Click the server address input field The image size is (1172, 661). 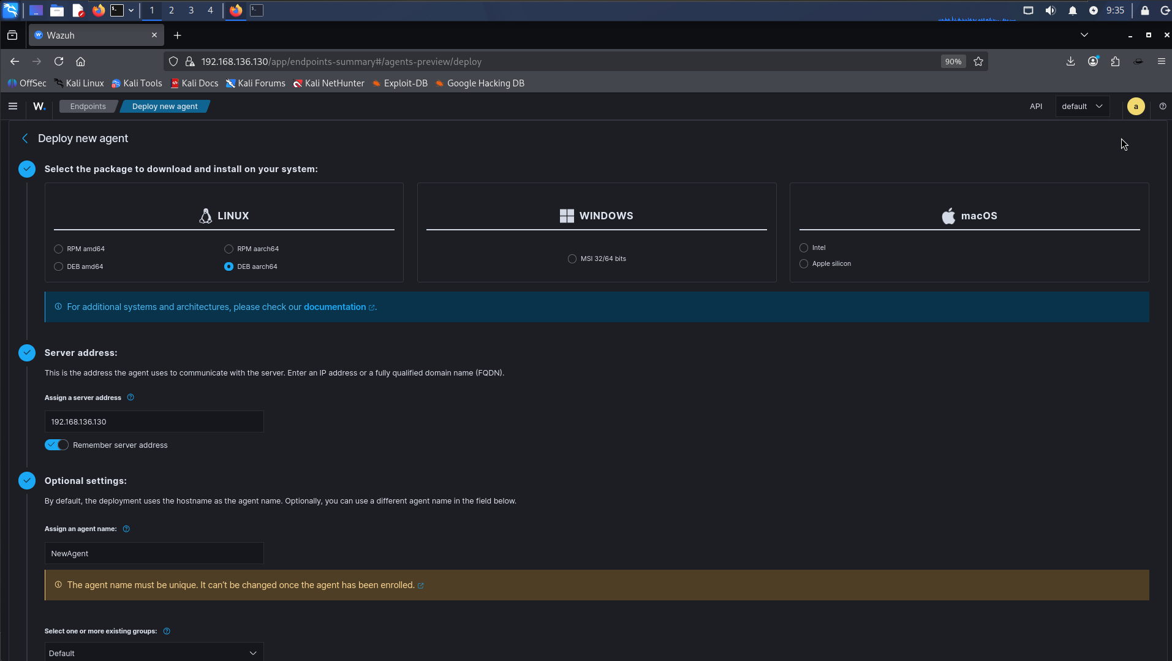[154, 421]
